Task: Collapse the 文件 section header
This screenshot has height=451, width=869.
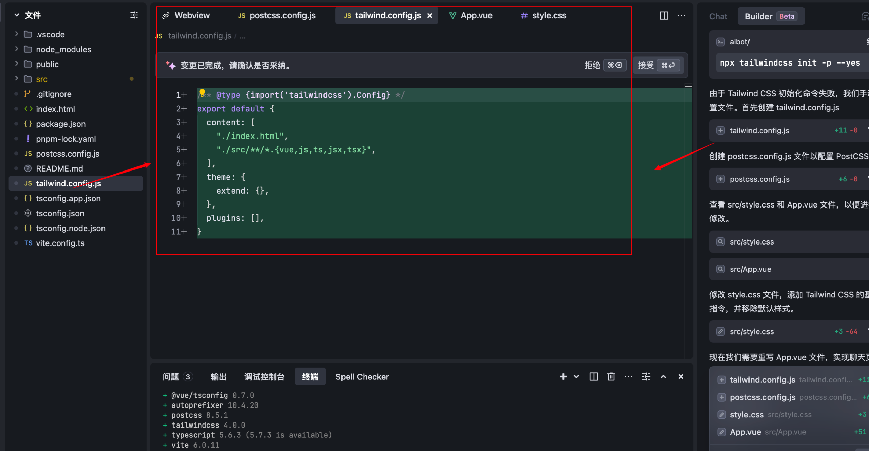Action: pos(17,15)
